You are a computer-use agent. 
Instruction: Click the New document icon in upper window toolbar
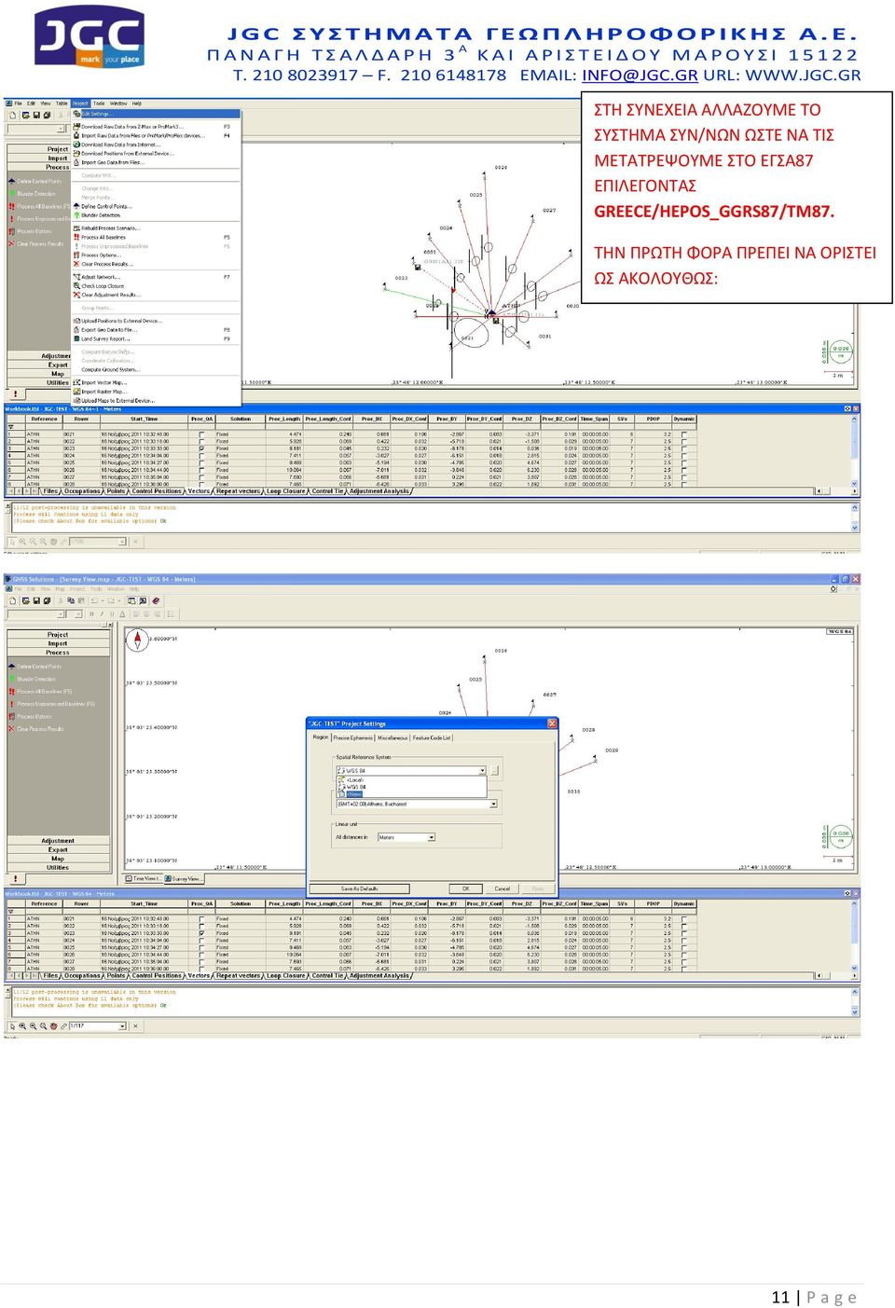point(12,116)
